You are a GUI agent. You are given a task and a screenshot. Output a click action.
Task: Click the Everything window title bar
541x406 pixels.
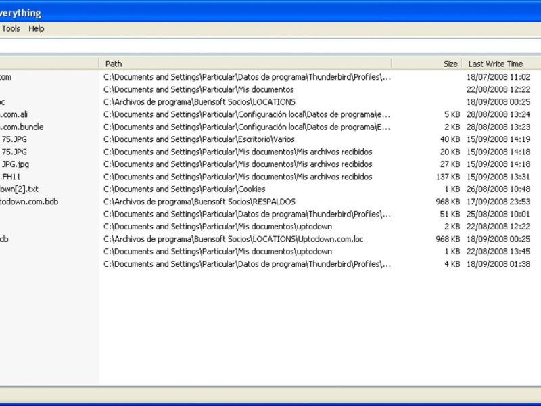pyautogui.click(x=270, y=13)
